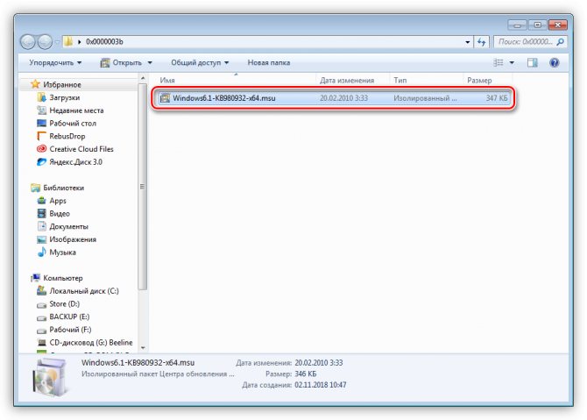
Task: Open recent pages dropdown beside navigation arrows
Action: click(57, 42)
